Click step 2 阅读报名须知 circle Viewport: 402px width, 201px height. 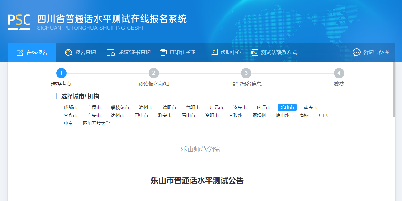point(154,73)
